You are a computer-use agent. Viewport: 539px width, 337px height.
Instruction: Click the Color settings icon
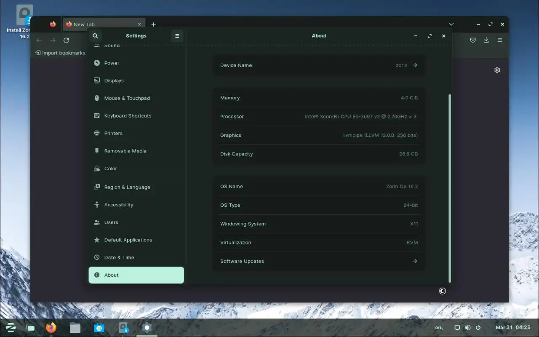point(97,168)
